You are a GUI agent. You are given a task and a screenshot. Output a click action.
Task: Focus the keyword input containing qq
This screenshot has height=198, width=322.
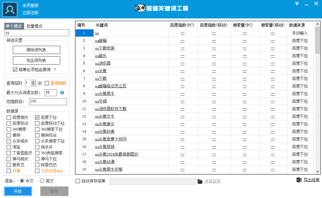tap(37, 33)
